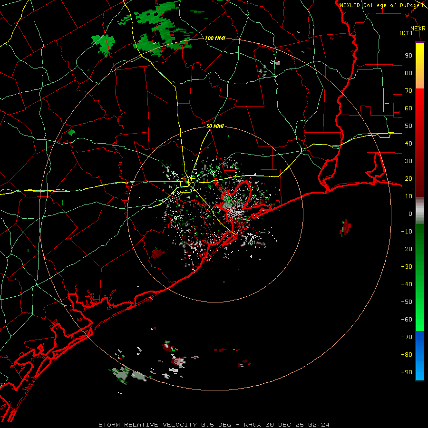Pick the gray zero-velocity band on color bar
The height and width of the screenshot is (428, 428).
(420, 211)
